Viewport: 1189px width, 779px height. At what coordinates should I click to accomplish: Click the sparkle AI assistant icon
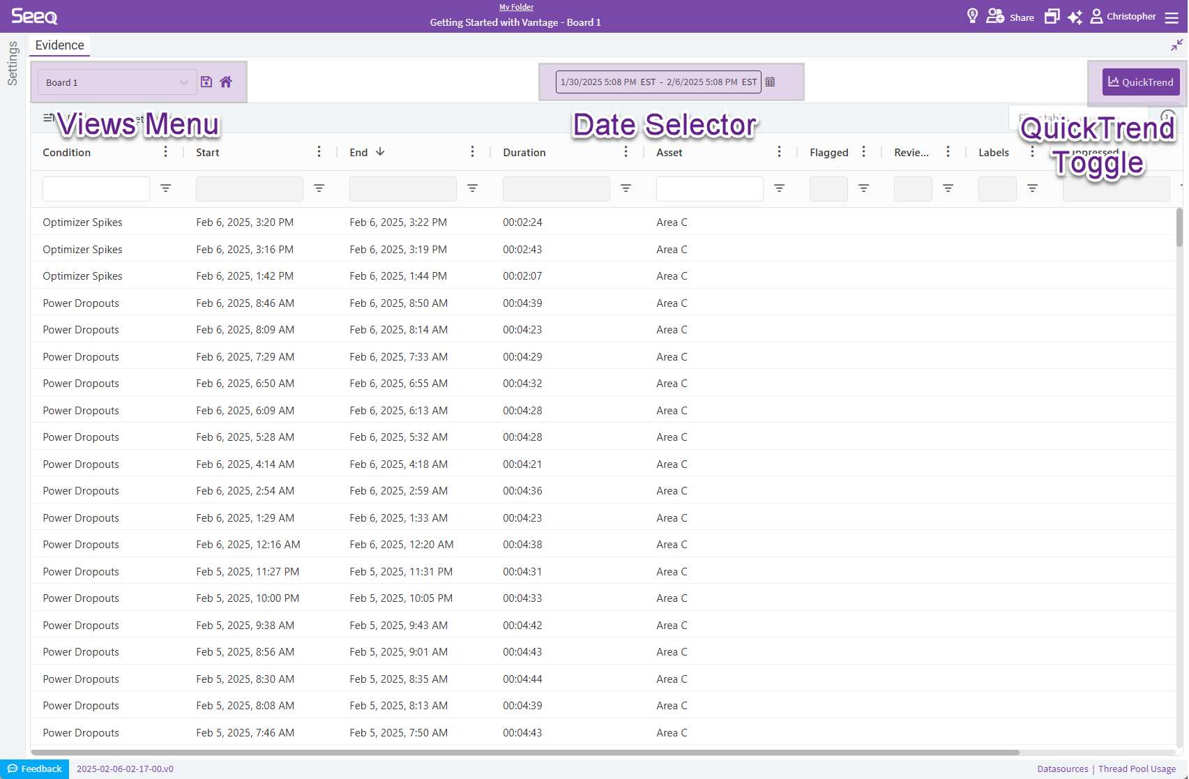tap(1075, 17)
